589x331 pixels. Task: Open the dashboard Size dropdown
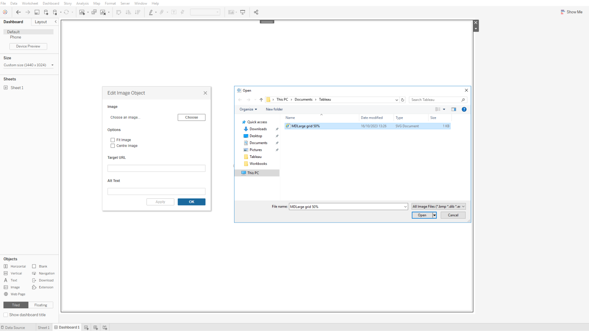coord(29,65)
